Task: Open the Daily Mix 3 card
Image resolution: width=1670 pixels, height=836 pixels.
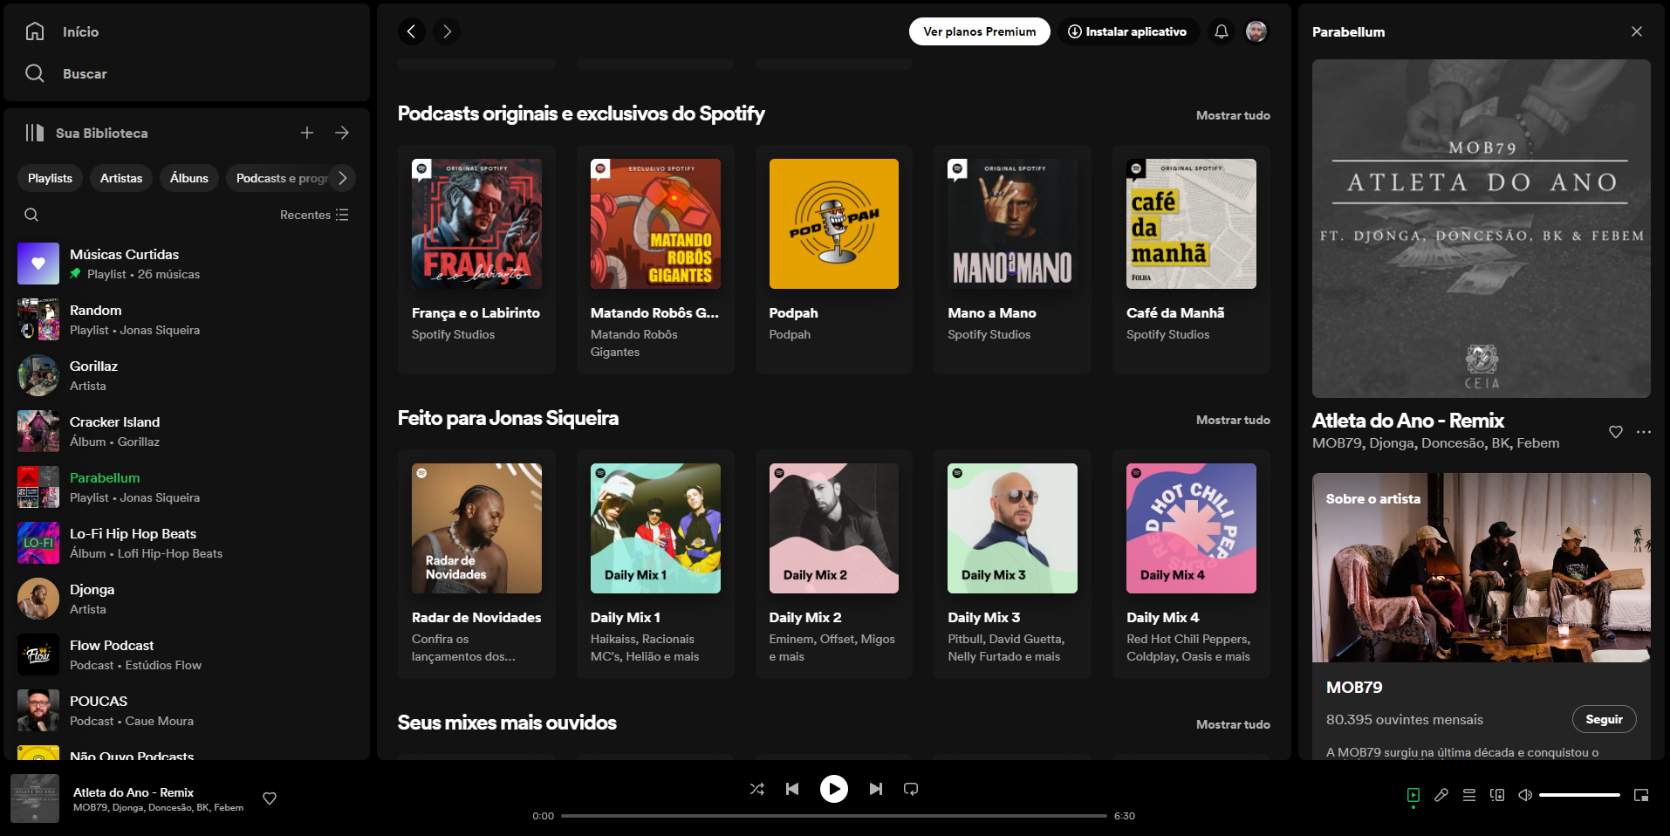Action: click(1012, 564)
